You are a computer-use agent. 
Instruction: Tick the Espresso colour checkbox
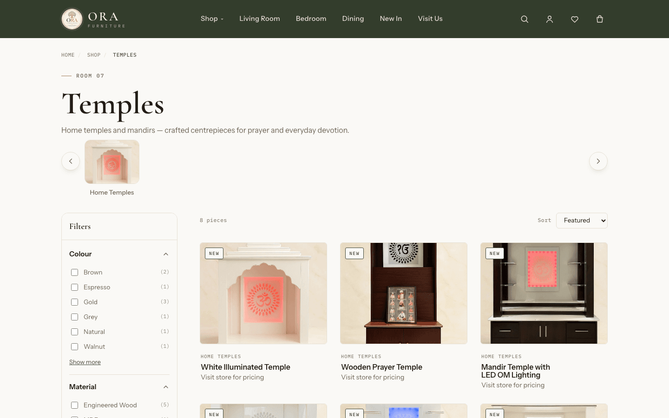tap(74, 287)
